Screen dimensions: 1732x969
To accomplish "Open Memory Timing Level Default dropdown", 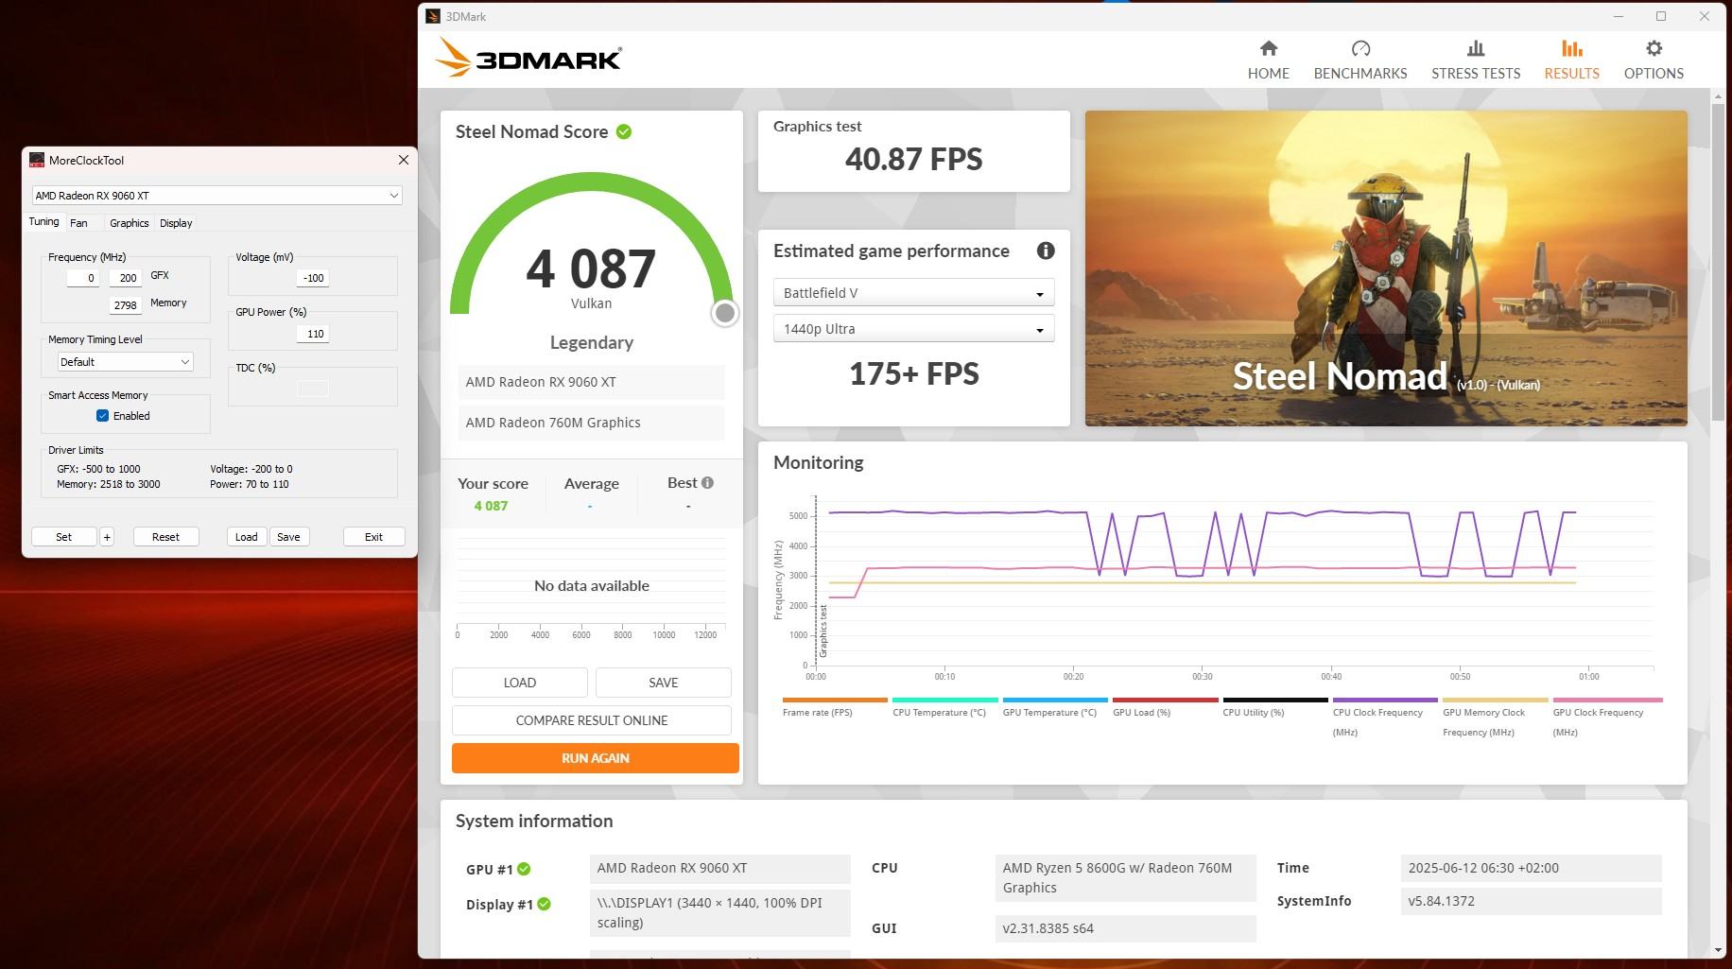I will pos(125,362).
